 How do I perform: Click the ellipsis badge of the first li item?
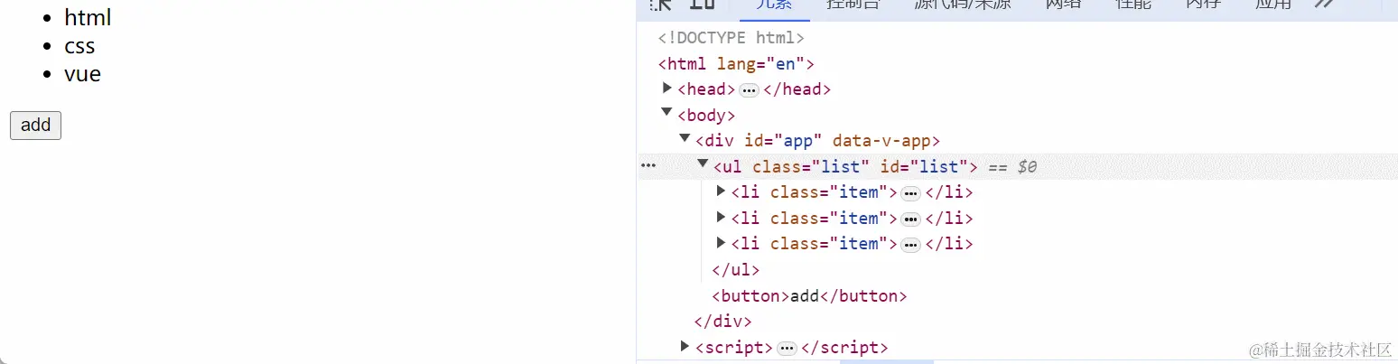tap(910, 193)
